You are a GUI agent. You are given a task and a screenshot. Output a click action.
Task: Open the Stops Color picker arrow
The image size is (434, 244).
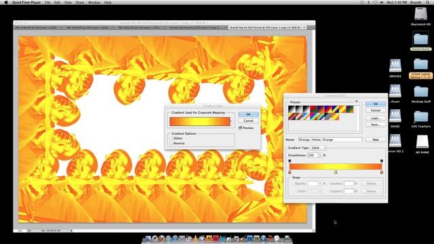[320, 191]
